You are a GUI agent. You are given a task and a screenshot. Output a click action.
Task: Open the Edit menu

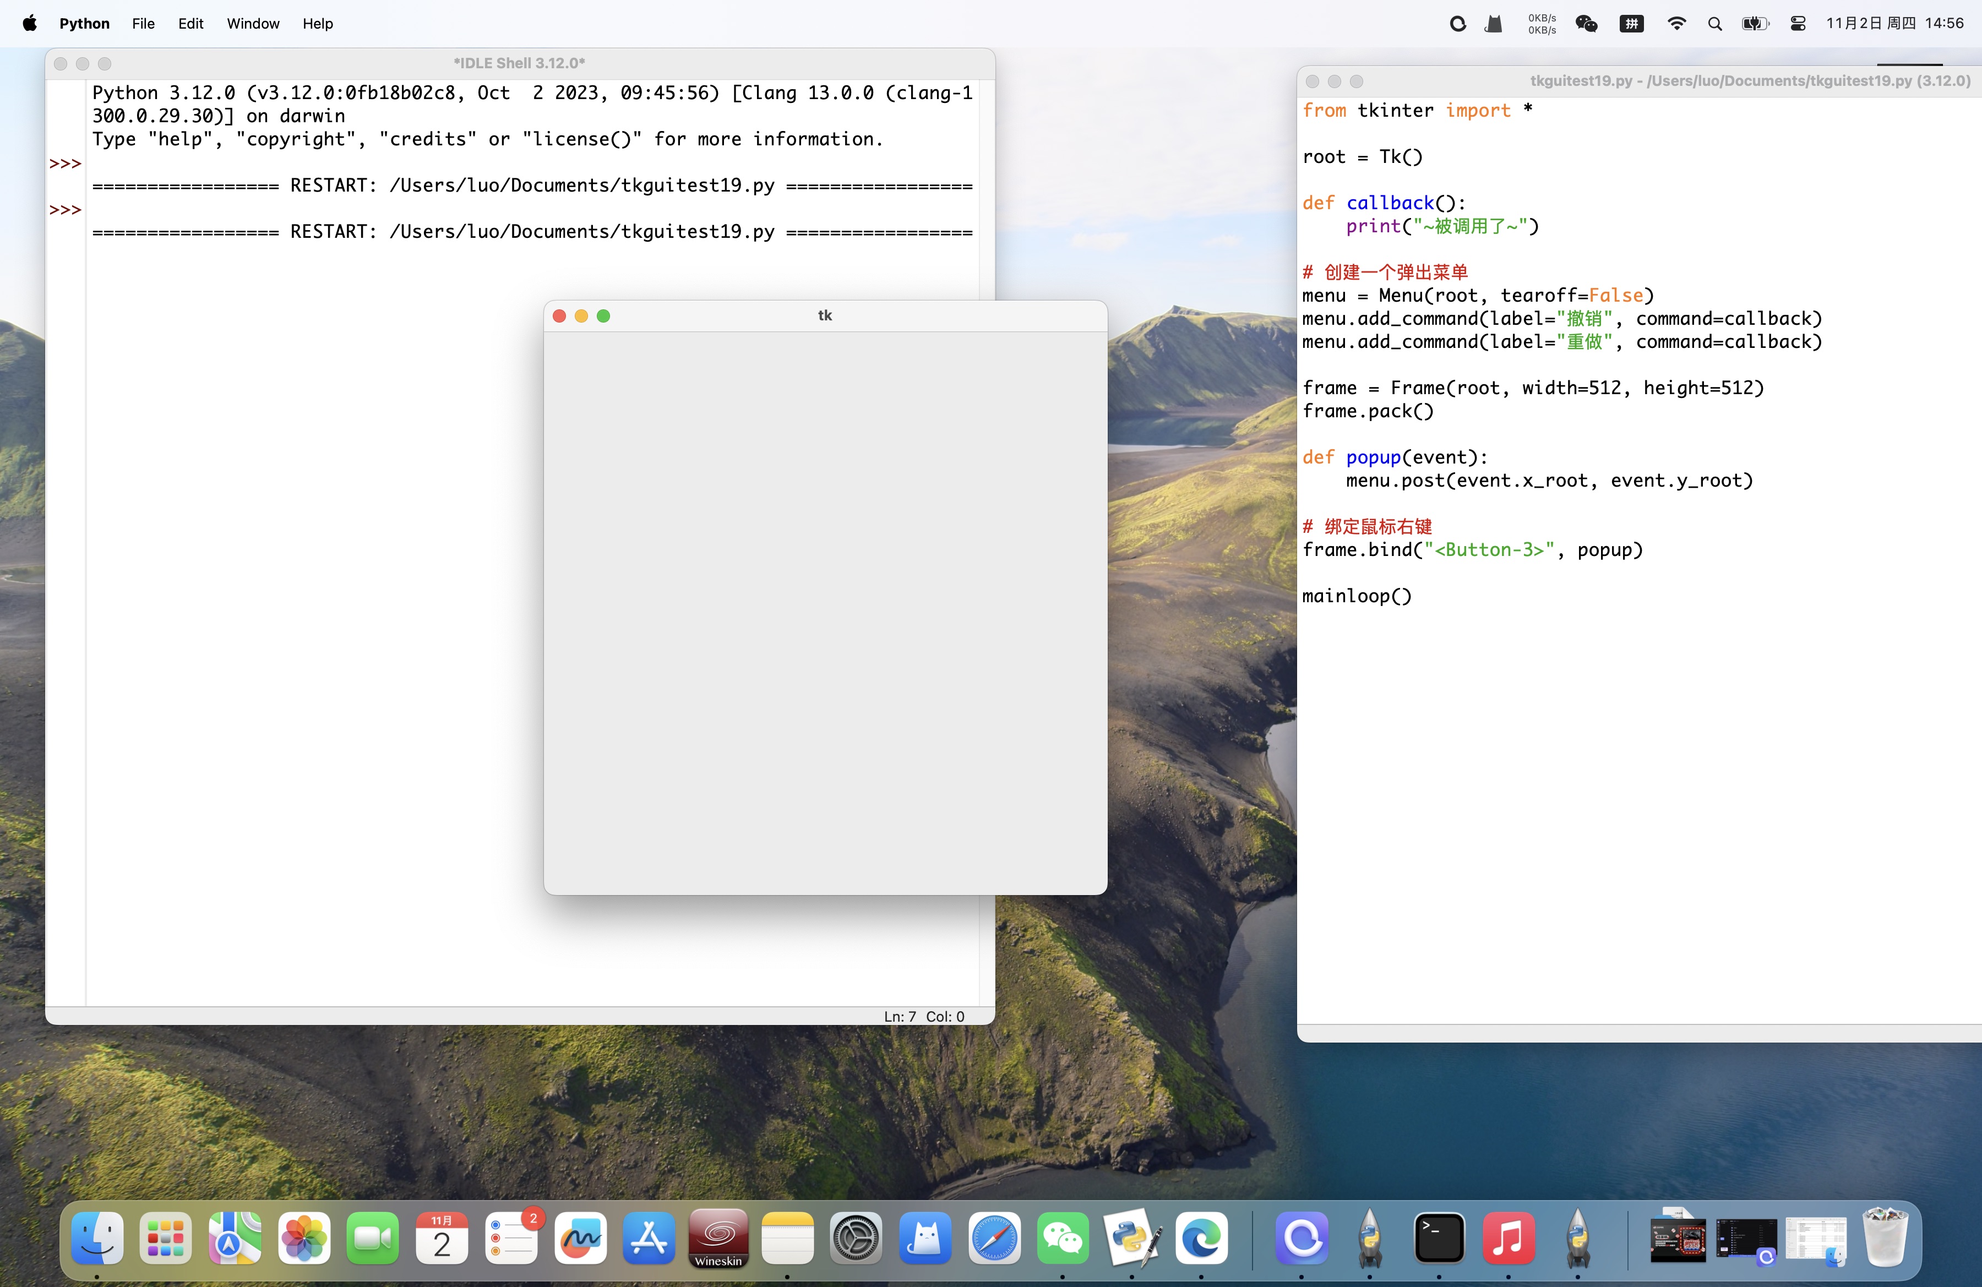[x=190, y=23]
